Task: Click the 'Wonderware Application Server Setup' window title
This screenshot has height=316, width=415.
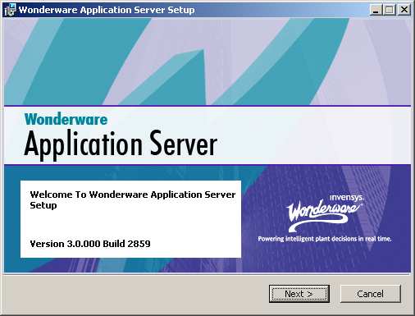Action: (107, 10)
